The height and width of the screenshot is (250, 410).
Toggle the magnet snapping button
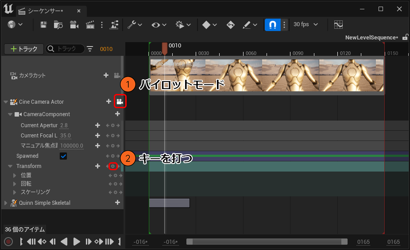point(272,25)
